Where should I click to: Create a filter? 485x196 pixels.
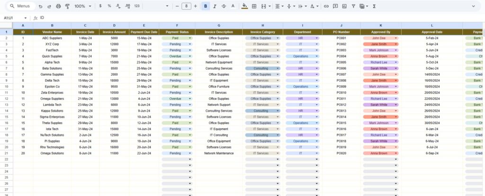coord(353,6)
